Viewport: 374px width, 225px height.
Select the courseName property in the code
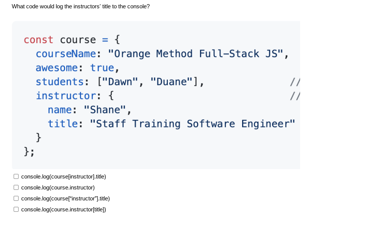(65, 54)
